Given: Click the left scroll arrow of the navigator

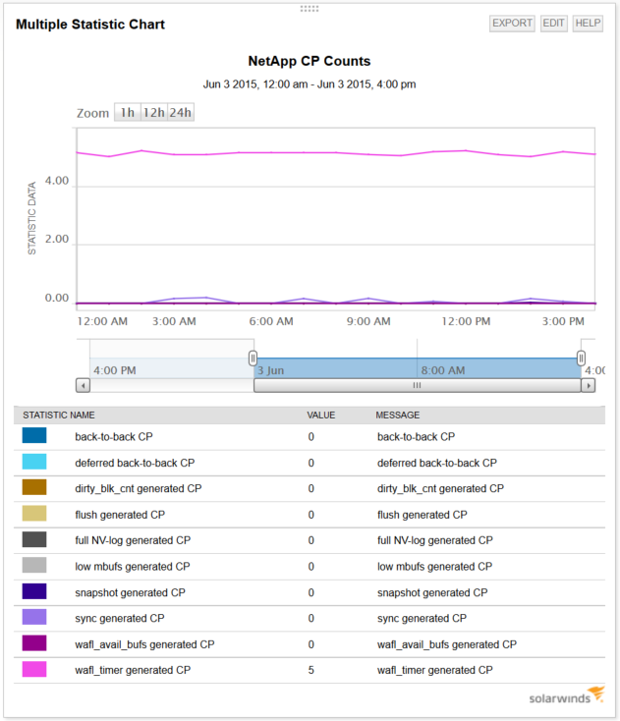Looking at the screenshot, I should [x=83, y=385].
